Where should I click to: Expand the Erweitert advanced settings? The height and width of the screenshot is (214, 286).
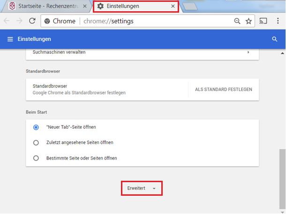pyautogui.click(x=142, y=188)
